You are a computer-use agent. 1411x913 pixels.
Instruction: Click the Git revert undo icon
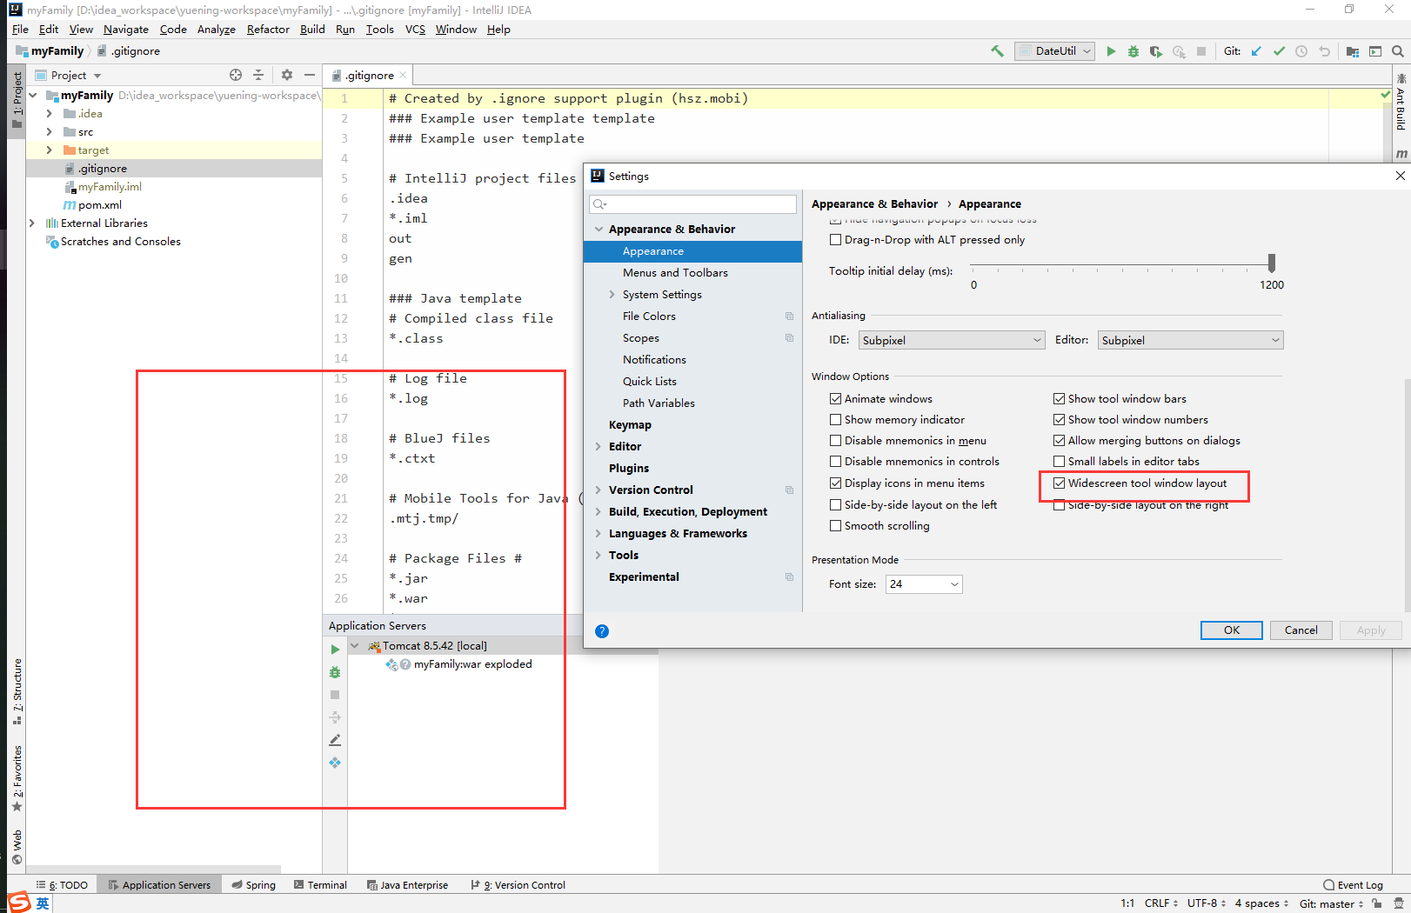pyautogui.click(x=1324, y=51)
